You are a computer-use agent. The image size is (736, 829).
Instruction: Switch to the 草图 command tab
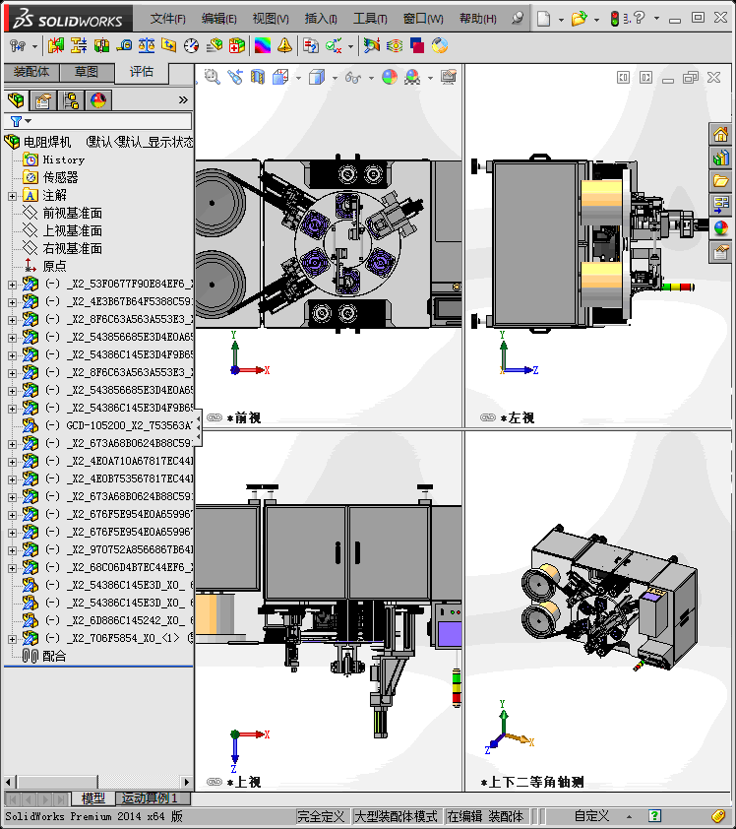tap(87, 72)
